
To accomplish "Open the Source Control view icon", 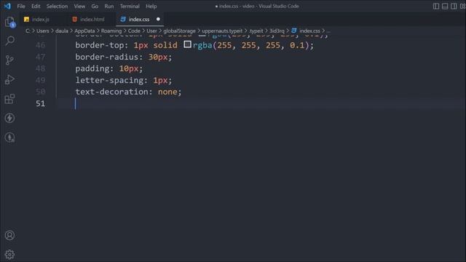I will 9,60.
